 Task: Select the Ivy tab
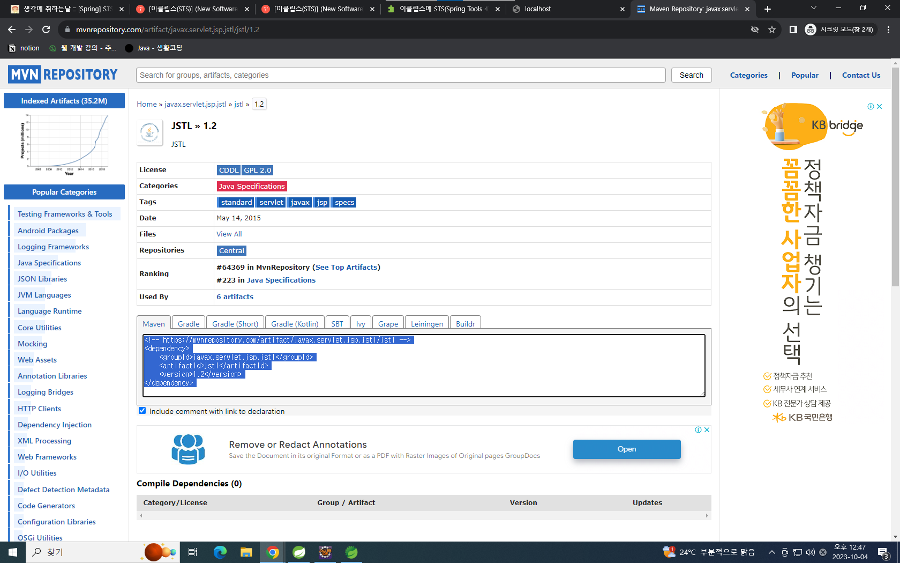[361, 324]
